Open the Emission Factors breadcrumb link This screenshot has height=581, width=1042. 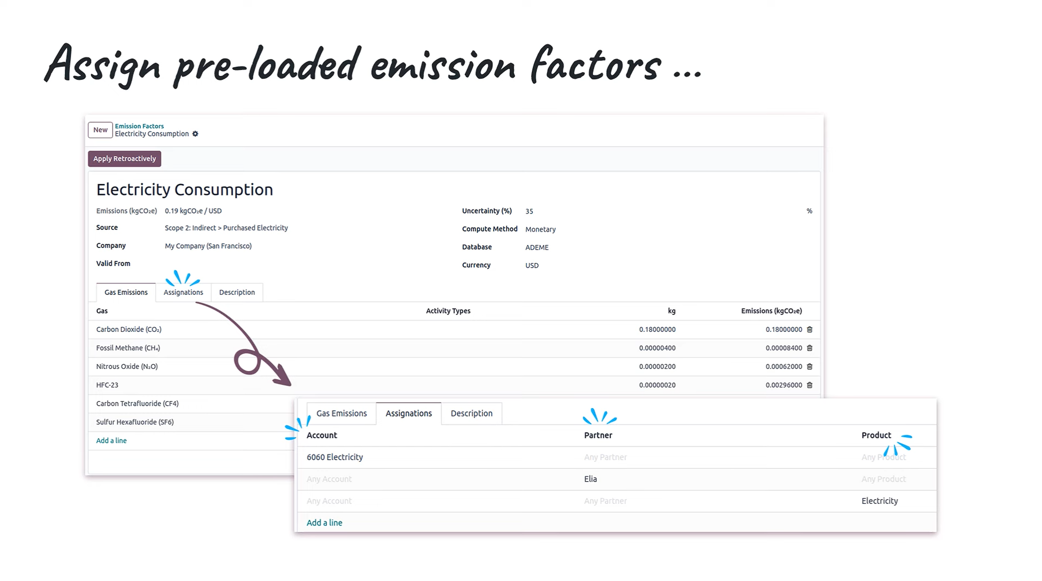click(x=139, y=126)
